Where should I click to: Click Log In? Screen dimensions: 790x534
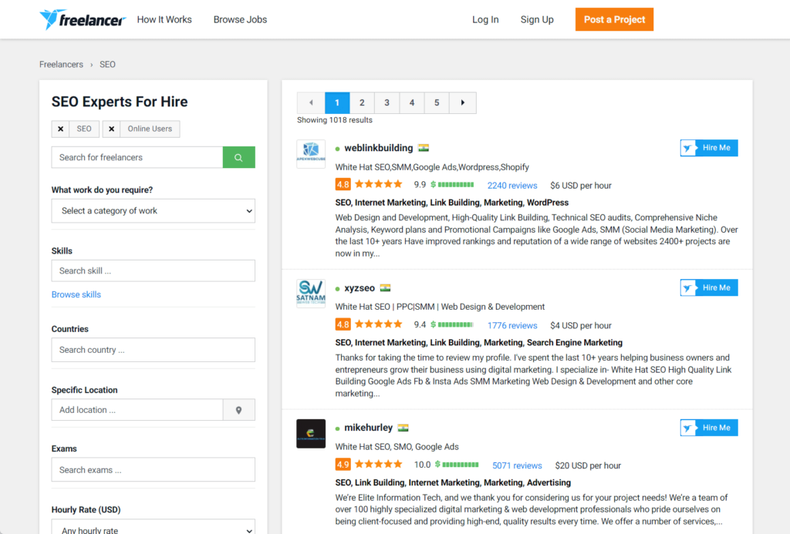(x=485, y=19)
